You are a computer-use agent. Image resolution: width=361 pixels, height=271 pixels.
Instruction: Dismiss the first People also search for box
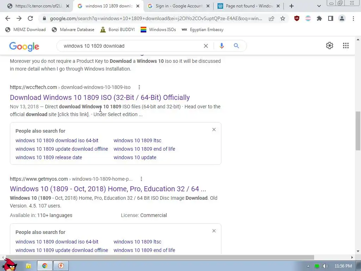(214, 130)
